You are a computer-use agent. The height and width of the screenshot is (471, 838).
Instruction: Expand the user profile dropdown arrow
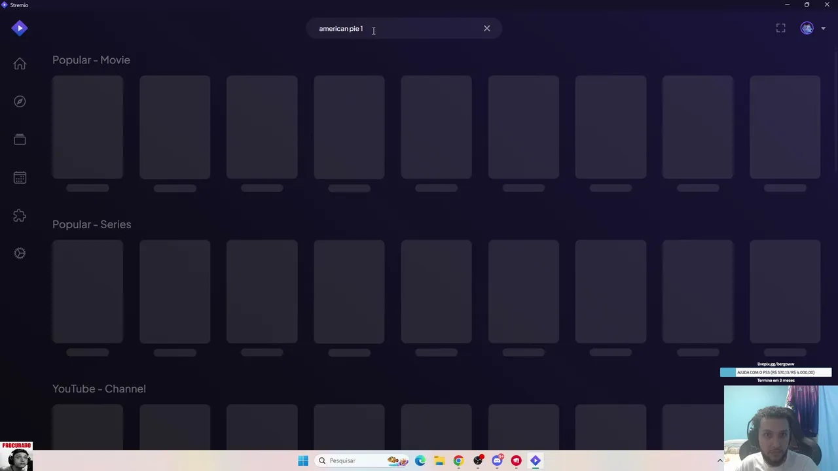coord(823,28)
